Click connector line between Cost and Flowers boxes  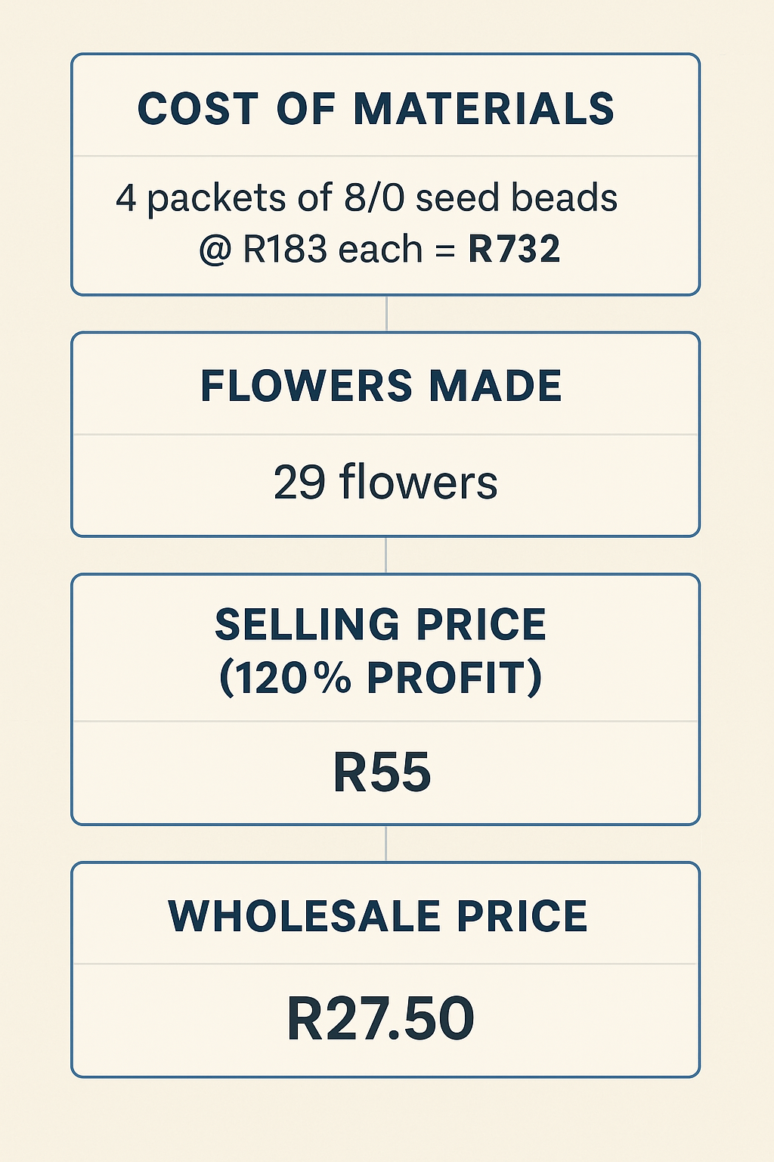(386, 314)
